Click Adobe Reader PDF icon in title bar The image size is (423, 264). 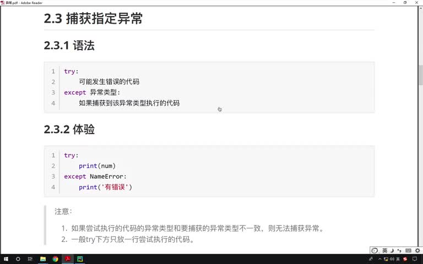click(2, 3)
